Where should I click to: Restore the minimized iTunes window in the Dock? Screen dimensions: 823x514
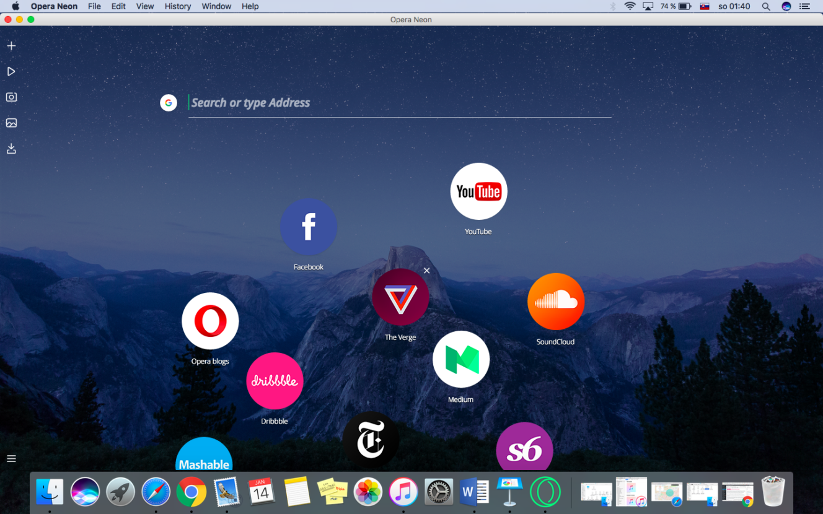(632, 492)
